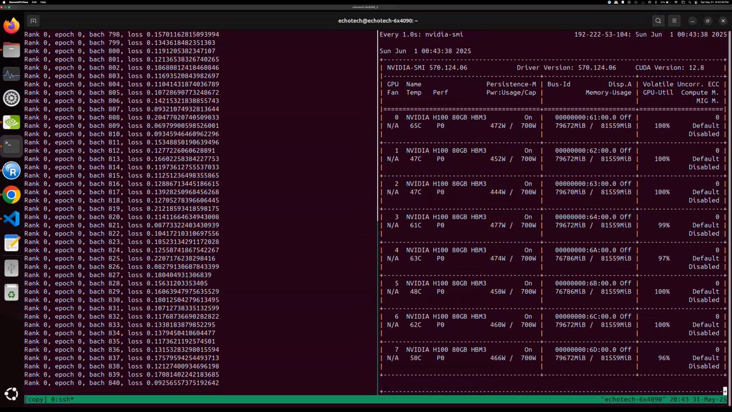Click GPU 3 utilization 99%

pyautogui.click(x=663, y=225)
